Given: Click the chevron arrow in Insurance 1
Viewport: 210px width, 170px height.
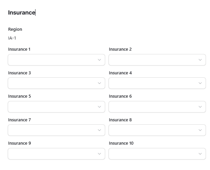Looking at the screenshot, I should point(99,60).
